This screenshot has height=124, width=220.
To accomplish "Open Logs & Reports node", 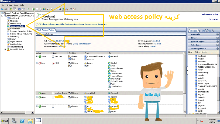I will [x=16, y=42].
